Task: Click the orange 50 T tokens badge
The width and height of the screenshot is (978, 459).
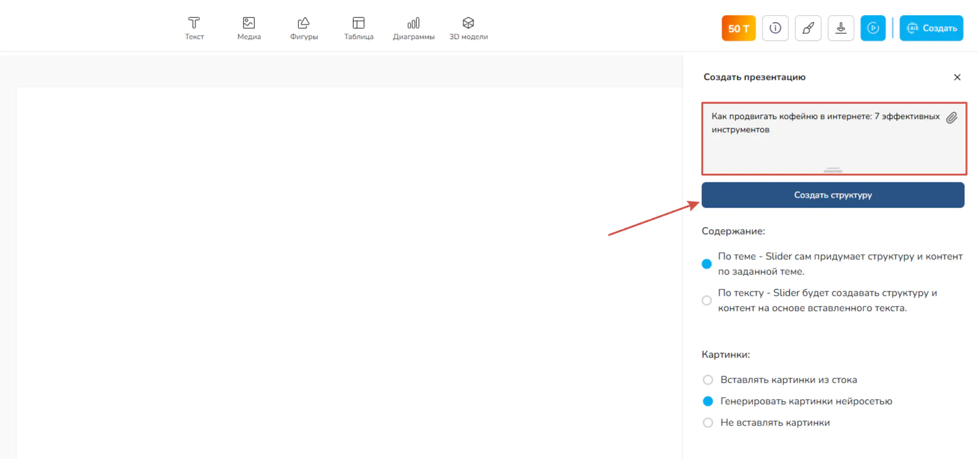Action: [738, 28]
